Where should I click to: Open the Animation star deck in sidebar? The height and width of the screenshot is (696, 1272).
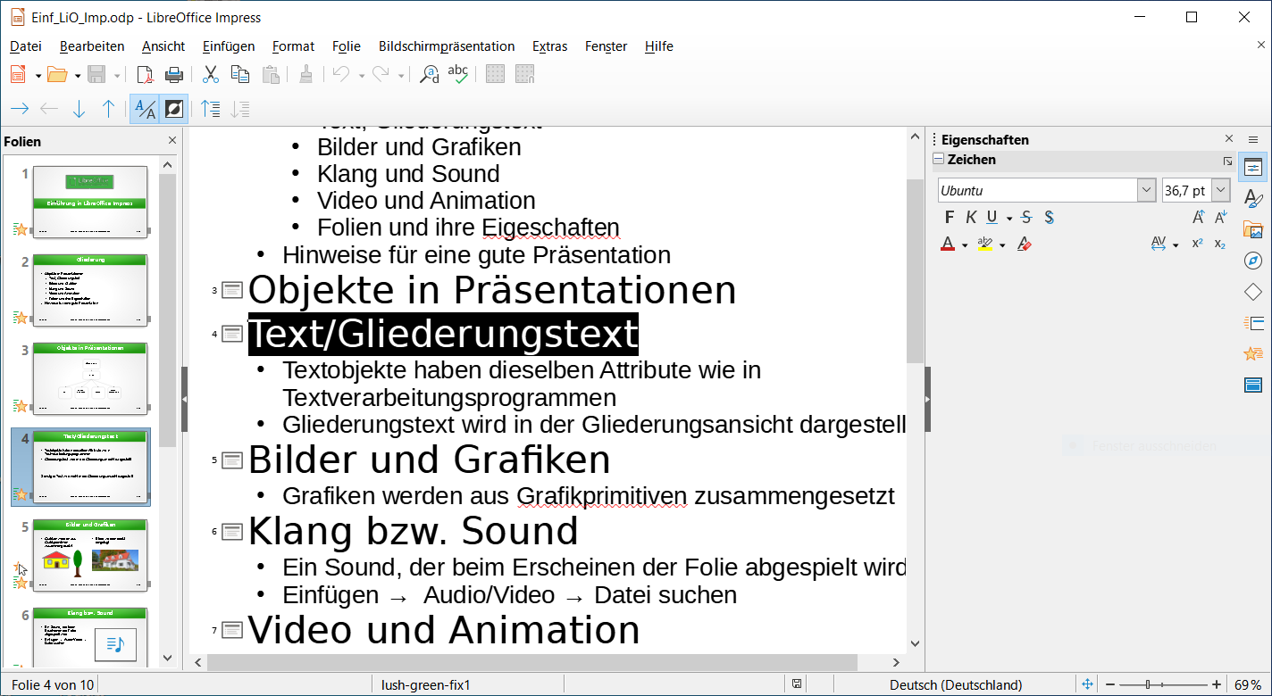pos(1252,353)
